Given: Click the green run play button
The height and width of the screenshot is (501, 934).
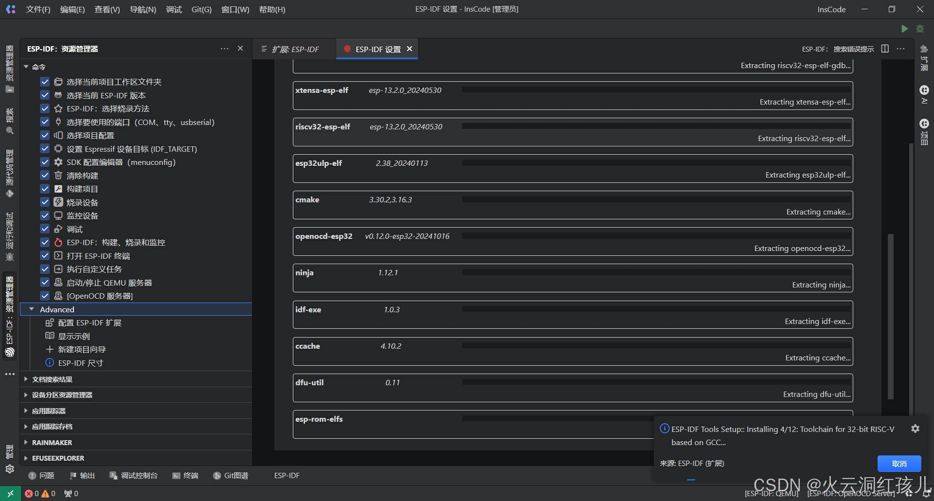Looking at the screenshot, I should (x=904, y=29).
